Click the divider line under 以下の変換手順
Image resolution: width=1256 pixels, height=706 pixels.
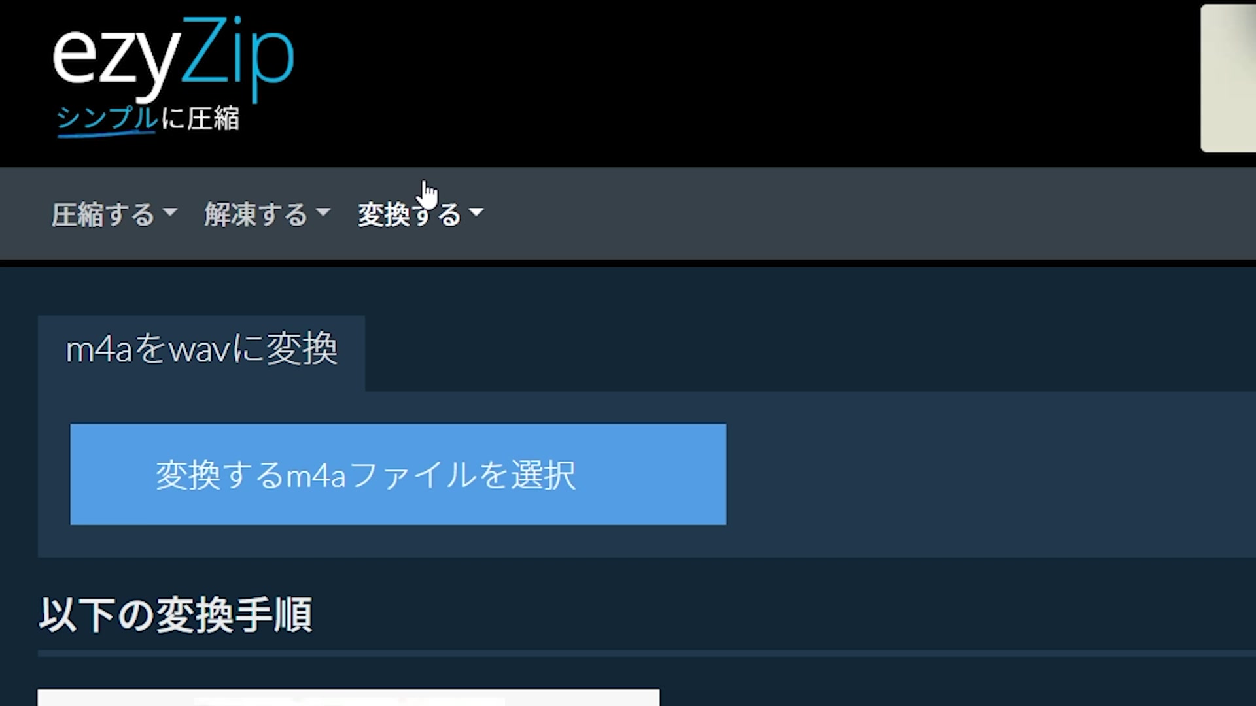647,653
